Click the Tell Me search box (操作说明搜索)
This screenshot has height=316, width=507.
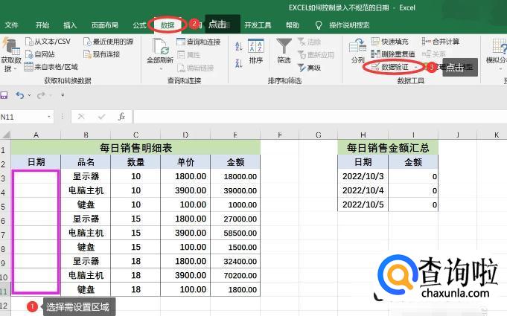(349, 25)
